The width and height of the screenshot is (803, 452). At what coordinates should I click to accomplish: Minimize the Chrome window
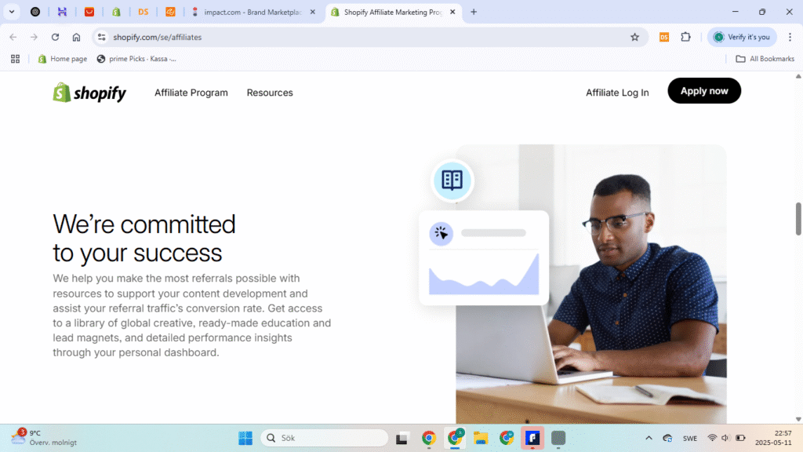736,12
